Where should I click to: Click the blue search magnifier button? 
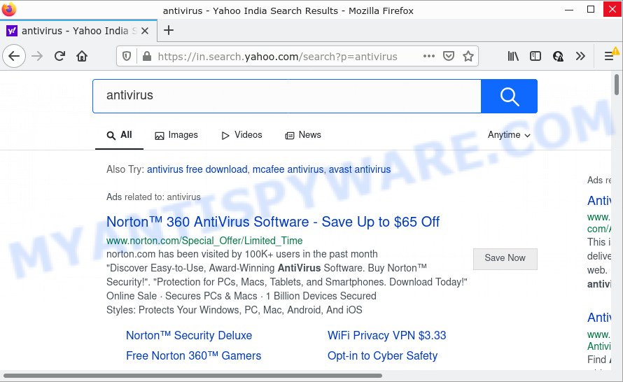click(510, 97)
